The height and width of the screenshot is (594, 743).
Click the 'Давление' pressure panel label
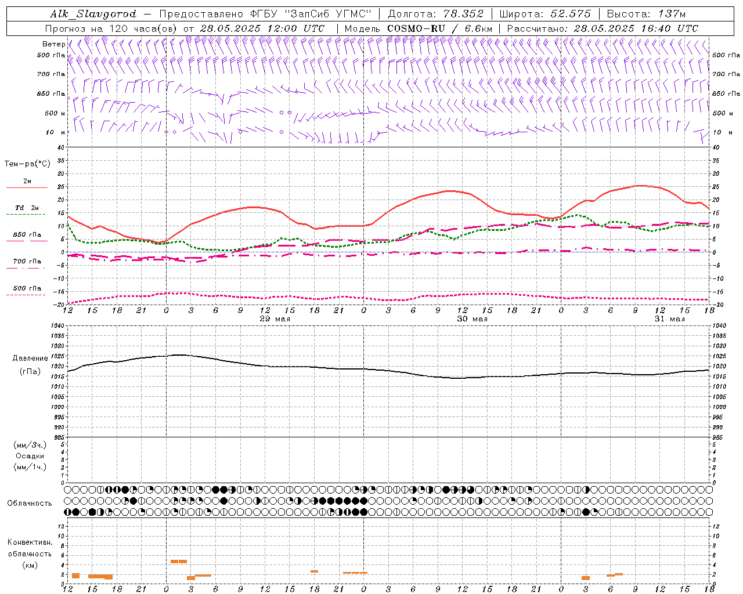[30, 358]
